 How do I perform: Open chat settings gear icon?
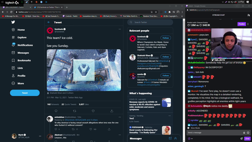(241, 138)
